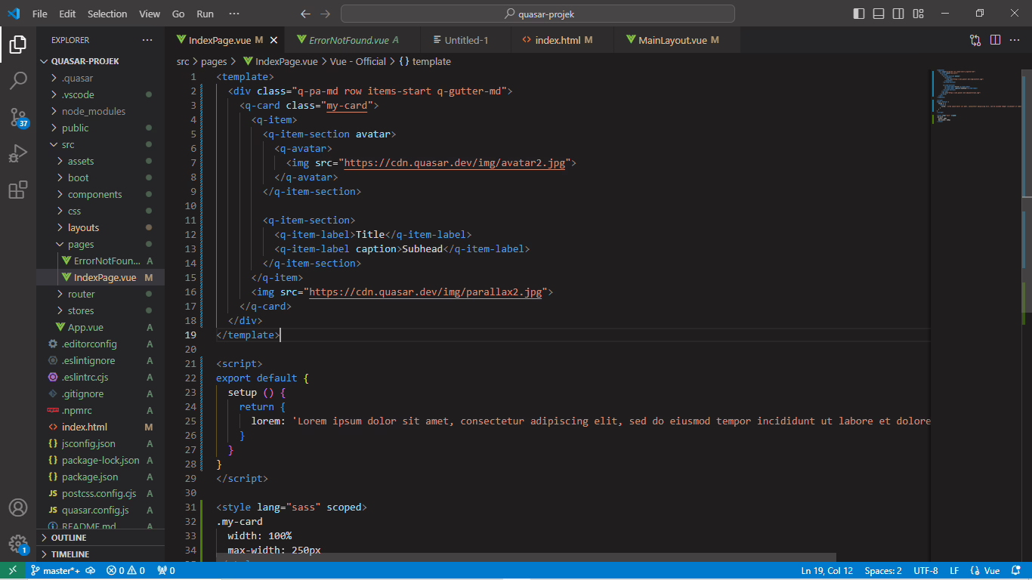Change file encoding UTF-8
Viewport: 1032px width, 580px height.
click(925, 571)
